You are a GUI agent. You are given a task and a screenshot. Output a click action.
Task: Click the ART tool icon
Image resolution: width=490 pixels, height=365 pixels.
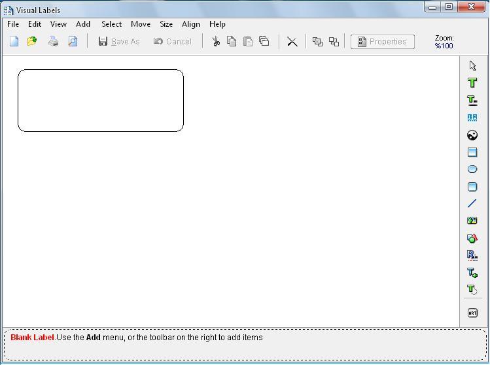click(472, 313)
